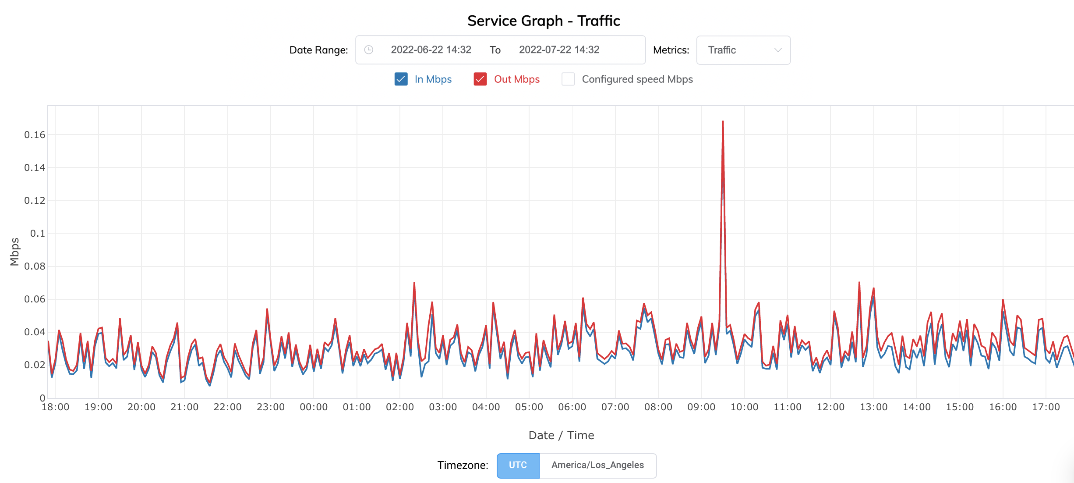Click the 0.16 y-axis value
The width and height of the screenshot is (1074, 483).
coord(35,135)
